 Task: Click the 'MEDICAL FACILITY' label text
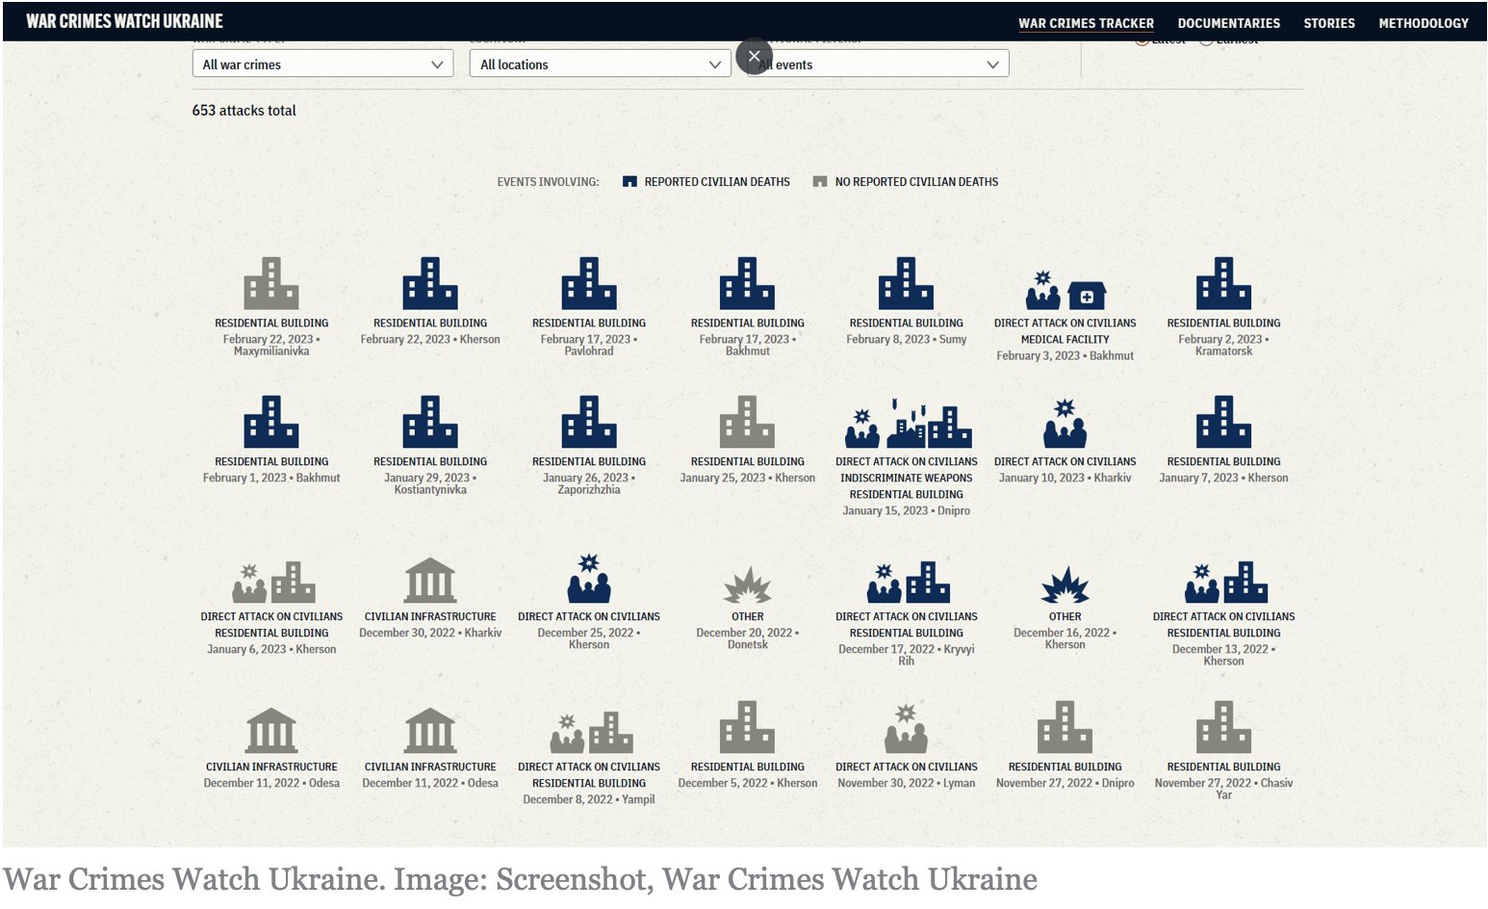point(1065,339)
